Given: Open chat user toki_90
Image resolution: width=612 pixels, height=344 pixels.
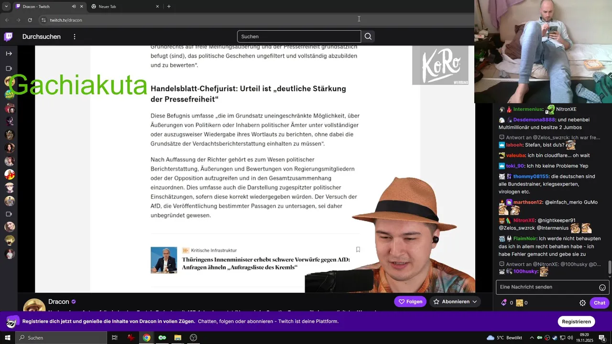Looking at the screenshot, I should [x=515, y=166].
